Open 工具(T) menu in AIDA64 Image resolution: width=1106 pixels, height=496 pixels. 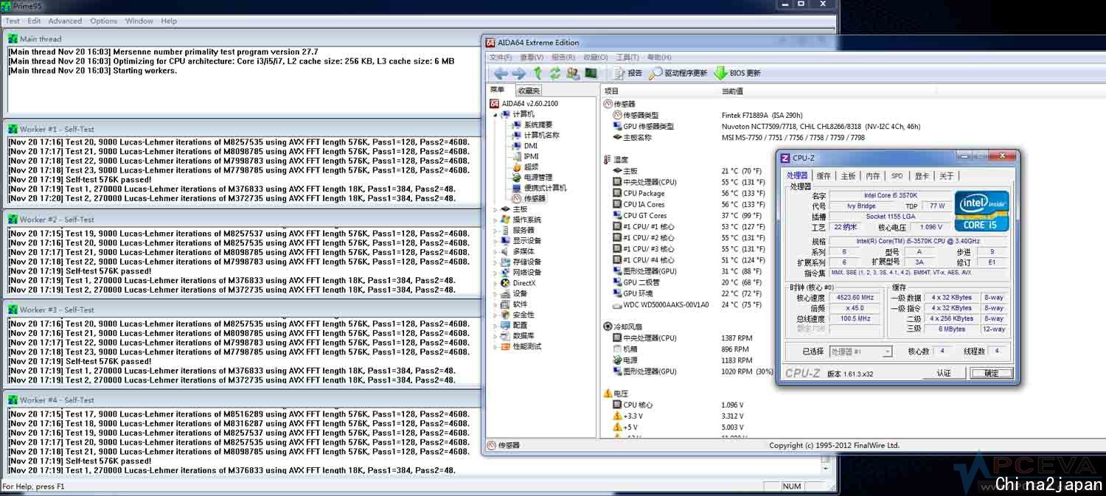pyautogui.click(x=627, y=57)
